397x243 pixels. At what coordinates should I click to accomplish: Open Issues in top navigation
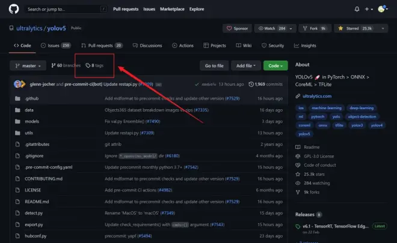(149, 9)
